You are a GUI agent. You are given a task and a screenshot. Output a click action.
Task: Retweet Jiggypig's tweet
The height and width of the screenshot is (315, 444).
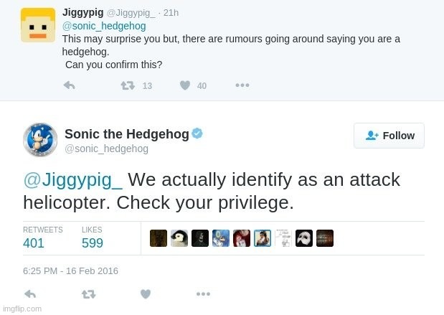[x=128, y=85]
